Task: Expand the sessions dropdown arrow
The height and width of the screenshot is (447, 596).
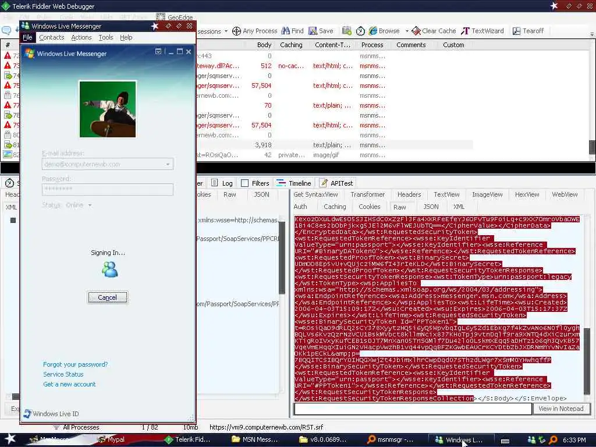Action: coord(226,31)
